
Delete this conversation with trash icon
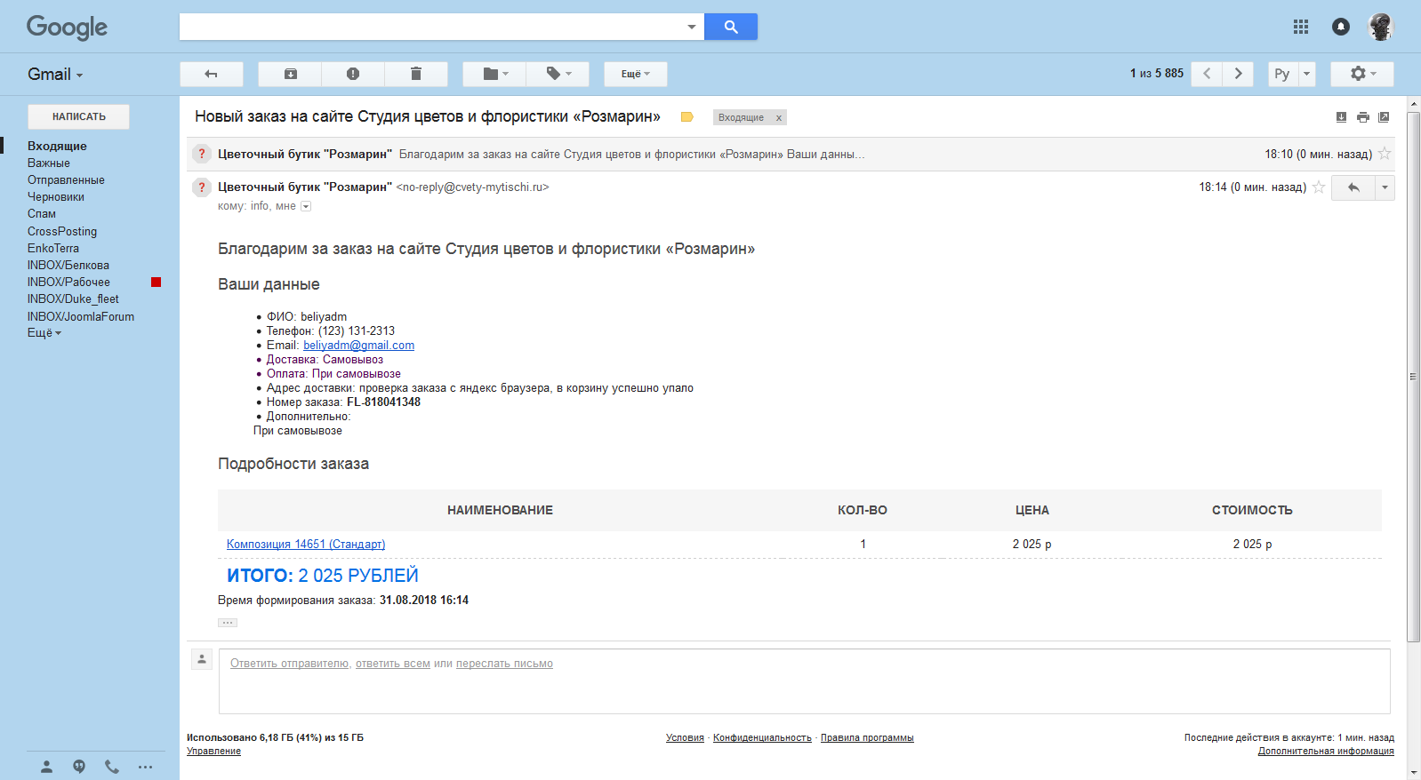coord(416,74)
